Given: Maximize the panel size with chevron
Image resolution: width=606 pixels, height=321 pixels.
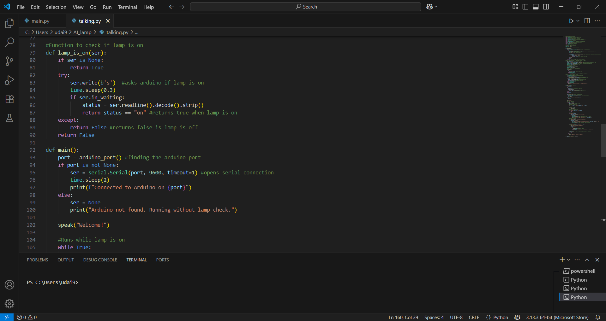Looking at the screenshot, I should pos(587,260).
